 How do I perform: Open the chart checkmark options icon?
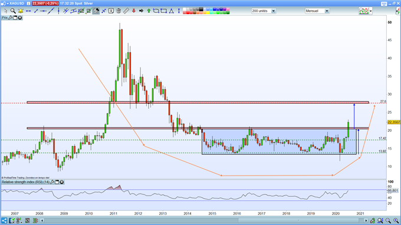(12, 220)
